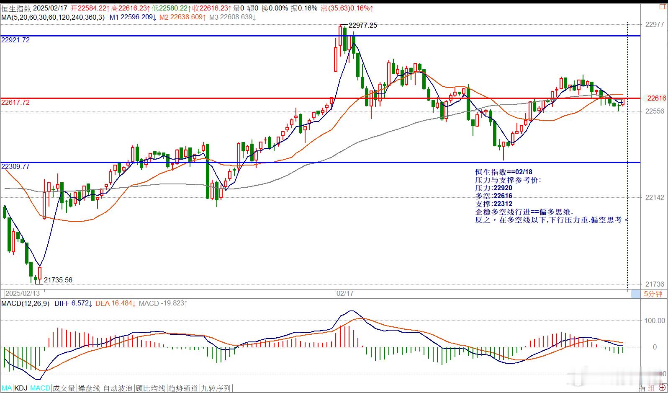Click the 收22616.23 close price value
The height and width of the screenshot is (393, 668).
[x=212, y=8]
